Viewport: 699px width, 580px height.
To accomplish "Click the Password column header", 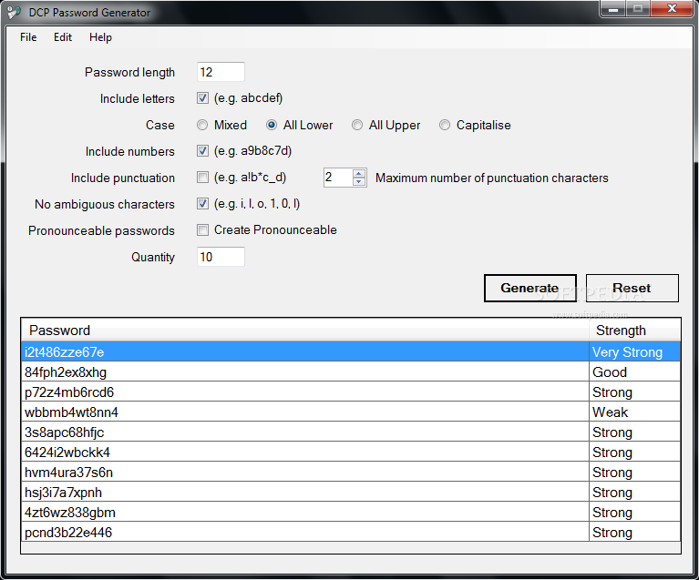I will (x=305, y=331).
